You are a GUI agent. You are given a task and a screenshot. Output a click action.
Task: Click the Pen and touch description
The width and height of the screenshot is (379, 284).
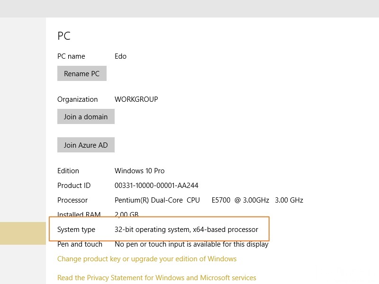191,244
